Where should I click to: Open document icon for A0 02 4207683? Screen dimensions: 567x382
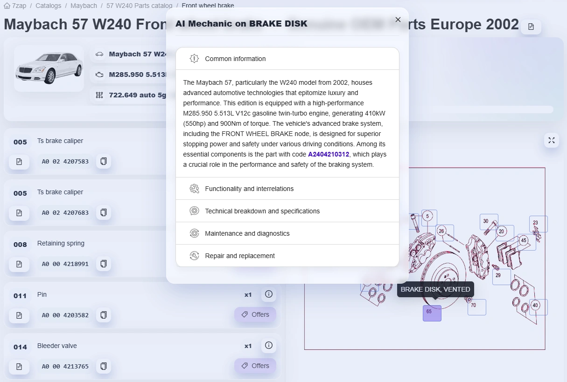(x=19, y=212)
